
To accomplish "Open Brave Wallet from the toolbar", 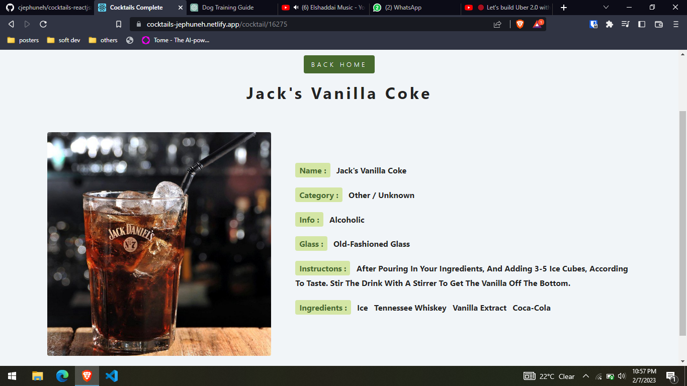I will [x=657, y=24].
